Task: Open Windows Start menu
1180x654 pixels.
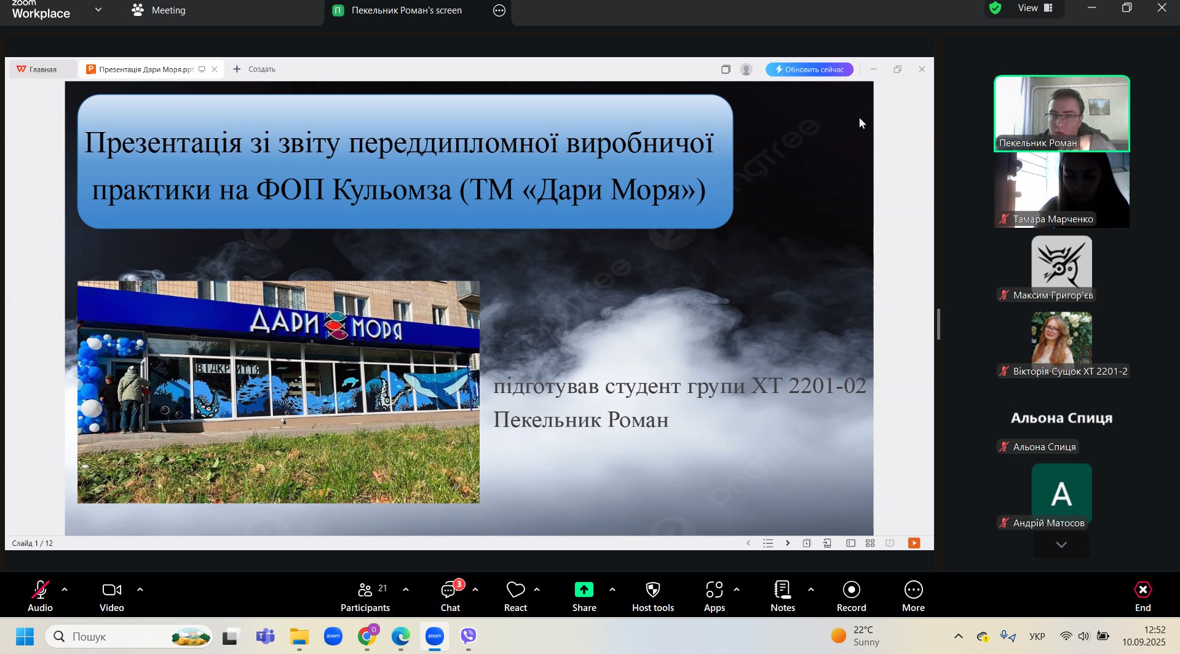Action: (x=25, y=637)
